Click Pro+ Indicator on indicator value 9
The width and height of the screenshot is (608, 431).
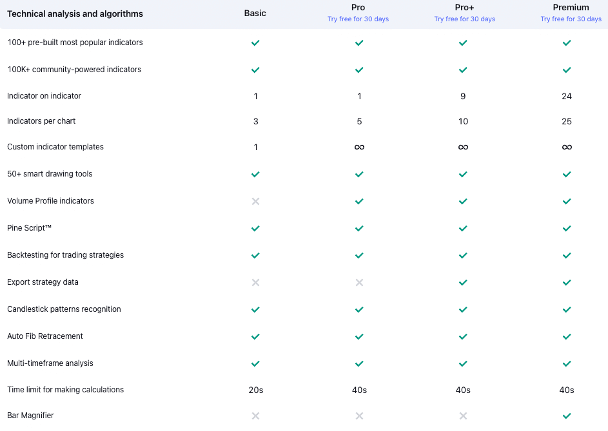[x=463, y=96]
